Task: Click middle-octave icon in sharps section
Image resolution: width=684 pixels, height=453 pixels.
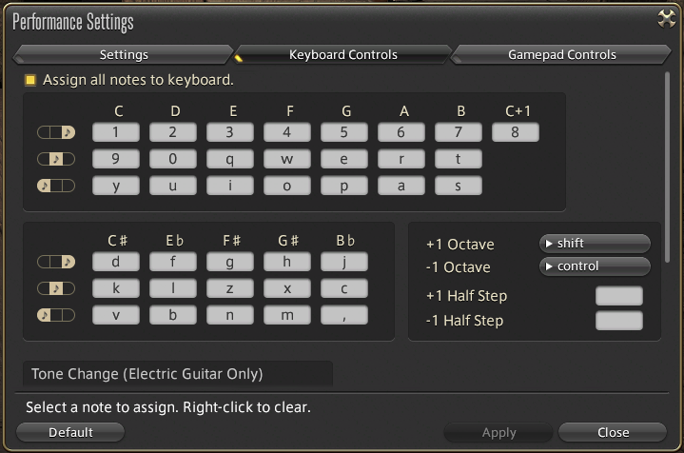Action: pos(56,288)
